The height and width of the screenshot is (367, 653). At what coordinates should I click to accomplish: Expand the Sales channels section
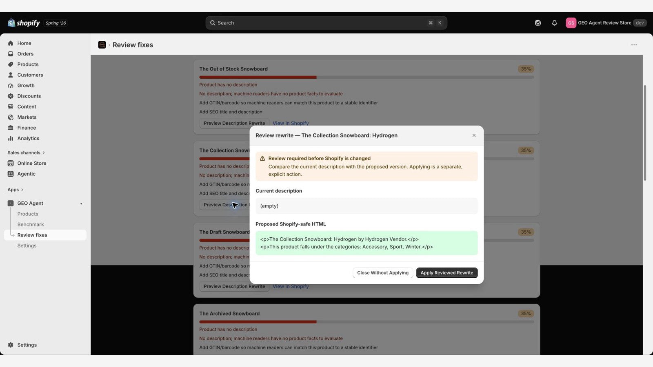26,153
